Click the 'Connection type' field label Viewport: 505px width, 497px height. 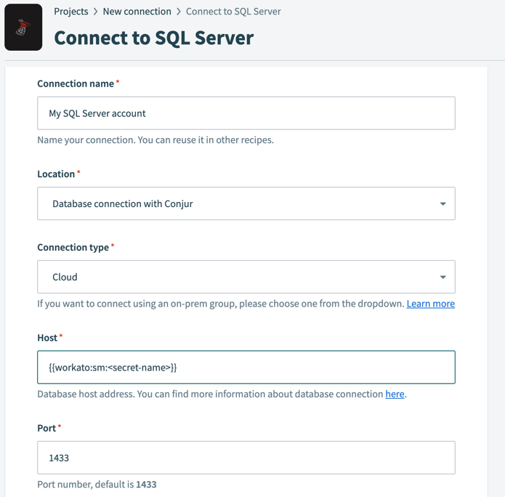tap(73, 247)
